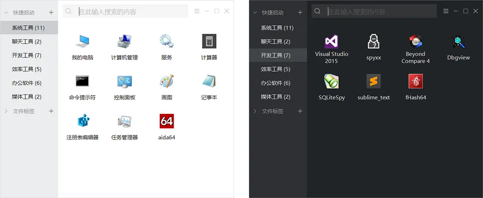Launch 计算机管理 icon
This screenshot has height=198, width=483.
point(124,41)
